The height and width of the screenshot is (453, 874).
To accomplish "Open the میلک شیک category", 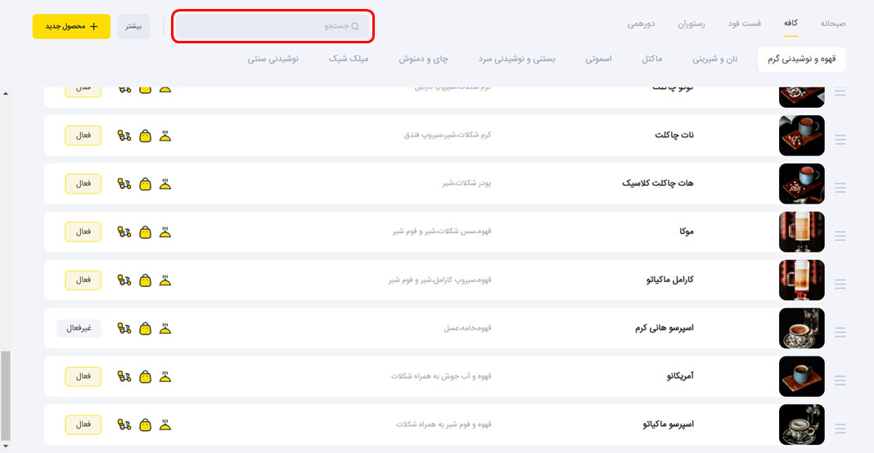I will click(349, 59).
